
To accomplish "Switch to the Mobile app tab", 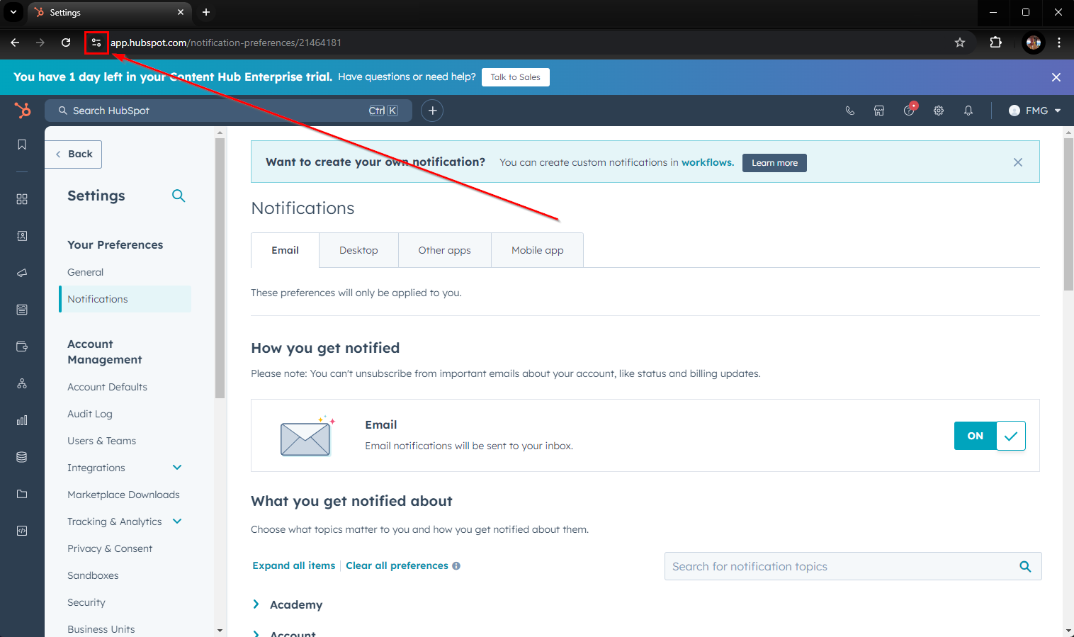I will pyautogui.click(x=538, y=250).
